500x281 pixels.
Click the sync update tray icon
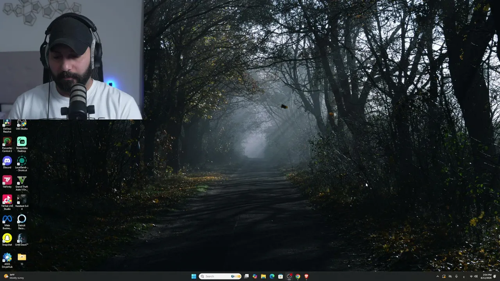444,276
